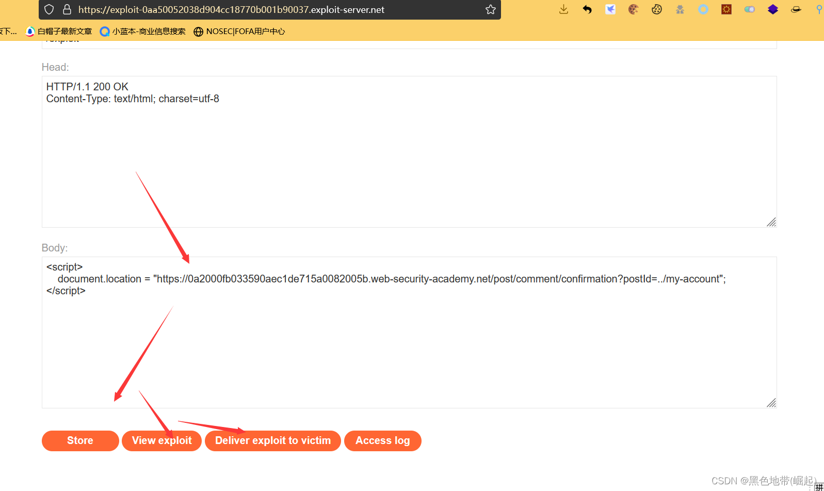Viewport: 824px width, 491px height.
Task: Open the gray spy figure extension
Action: 680,9
